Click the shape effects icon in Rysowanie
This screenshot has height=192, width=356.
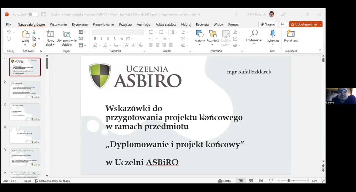[235, 45]
